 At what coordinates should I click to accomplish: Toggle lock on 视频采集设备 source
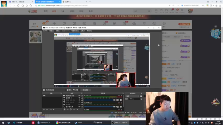pyautogui.click(x=82, y=96)
